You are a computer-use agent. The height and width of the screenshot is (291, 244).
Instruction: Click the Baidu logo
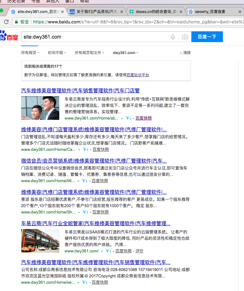click(9, 36)
